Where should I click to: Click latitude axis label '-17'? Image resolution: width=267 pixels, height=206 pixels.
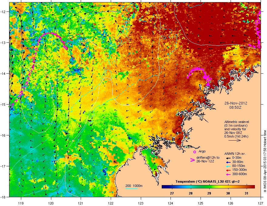(3, 166)
